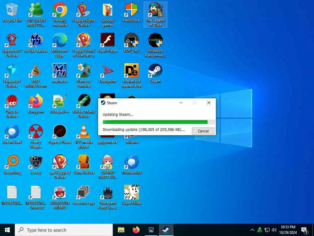Click the Downloading update status text

144,130
